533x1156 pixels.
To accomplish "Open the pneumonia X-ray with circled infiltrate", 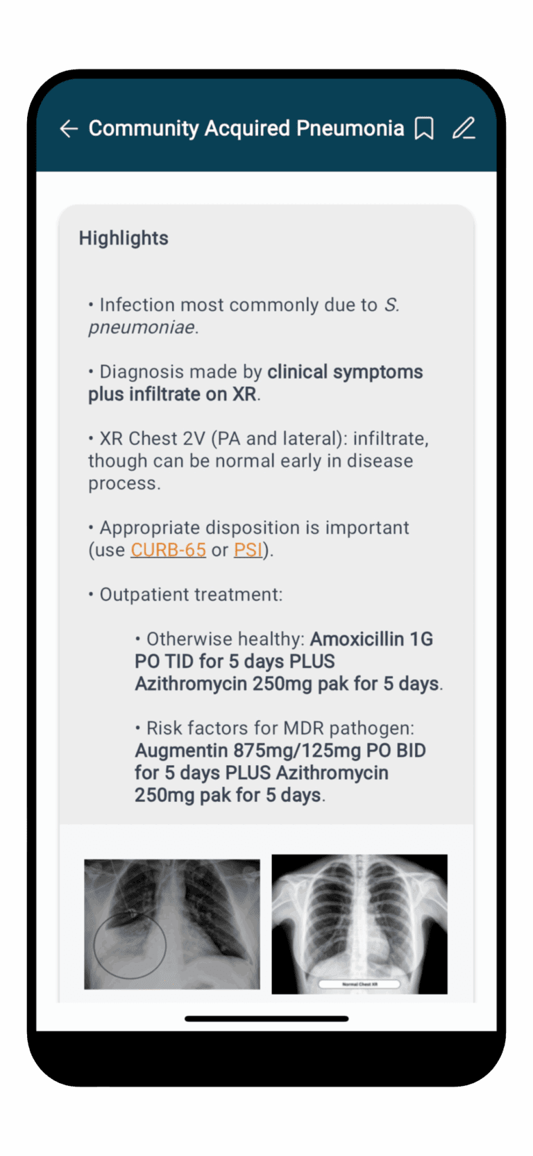I will 172,924.
